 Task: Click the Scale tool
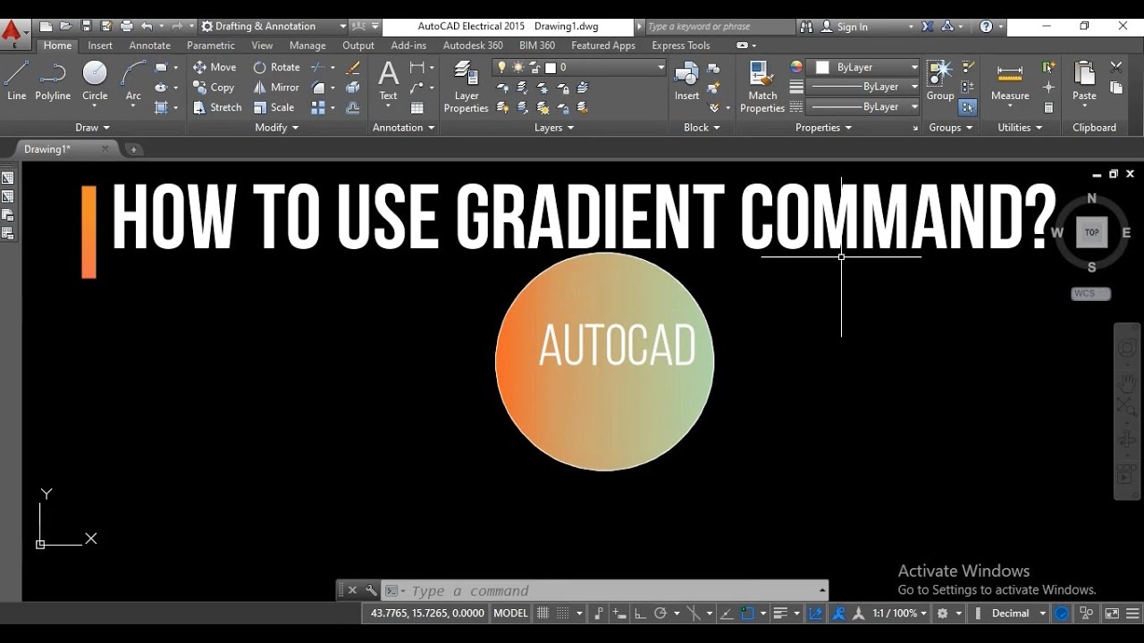(273, 107)
